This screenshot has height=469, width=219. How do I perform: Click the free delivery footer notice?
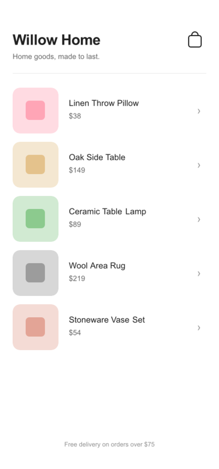(109, 444)
